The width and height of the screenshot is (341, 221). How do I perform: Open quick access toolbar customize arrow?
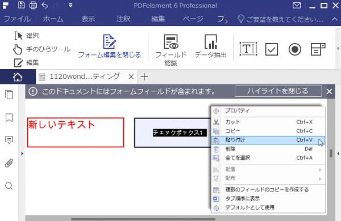pyautogui.click(x=70, y=5)
